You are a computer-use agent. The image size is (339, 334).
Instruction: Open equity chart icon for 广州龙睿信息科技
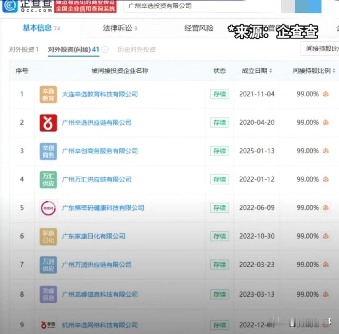coord(326,294)
